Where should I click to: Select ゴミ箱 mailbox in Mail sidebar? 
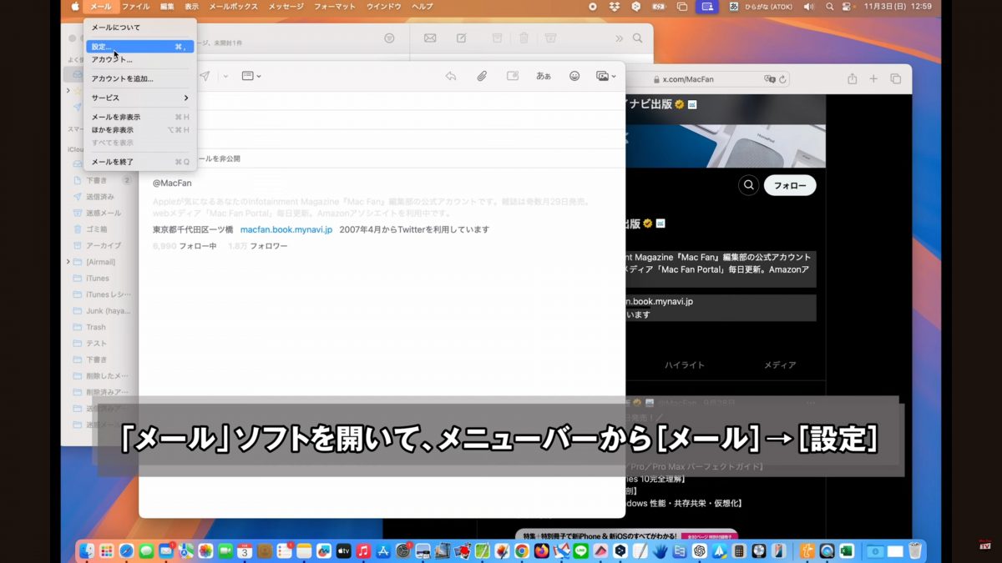[96, 229]
